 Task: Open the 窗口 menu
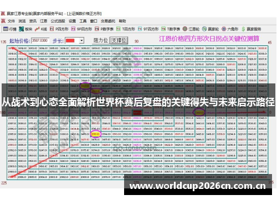pos(94,21)
